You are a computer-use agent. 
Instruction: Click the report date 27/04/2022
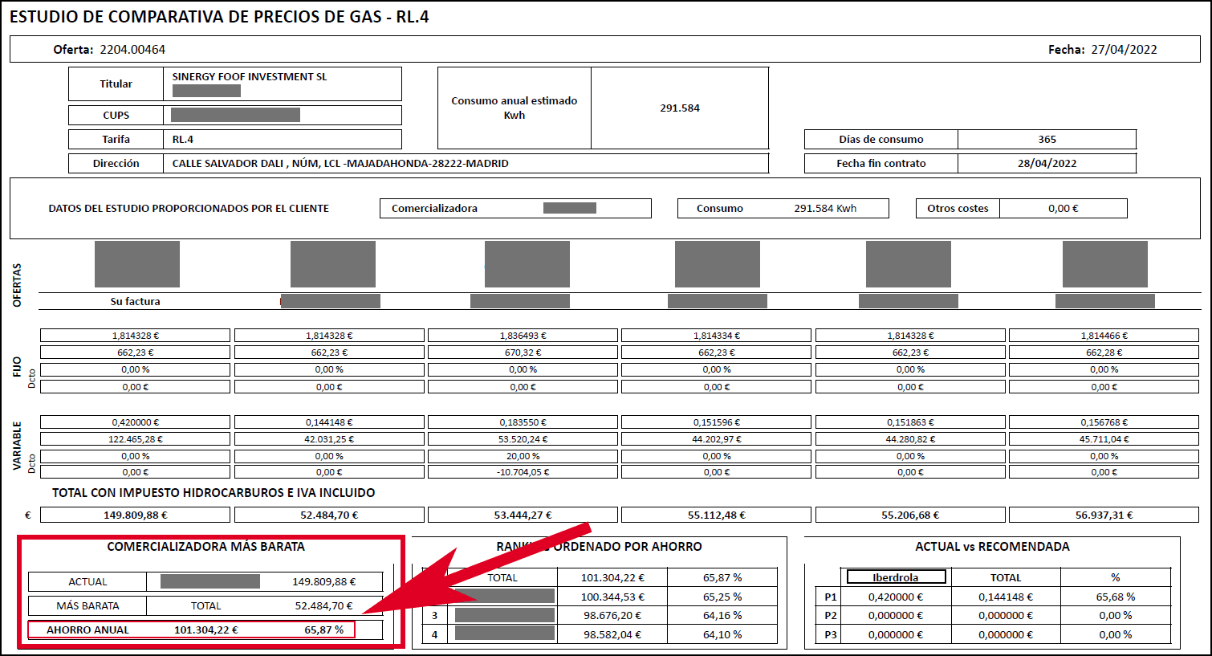coord(1124,50)
